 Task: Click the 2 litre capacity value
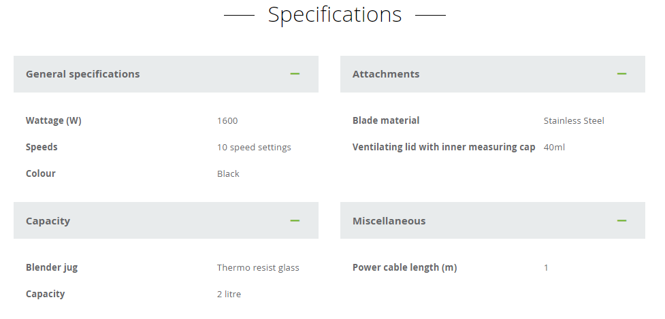(x=229, y=295)
